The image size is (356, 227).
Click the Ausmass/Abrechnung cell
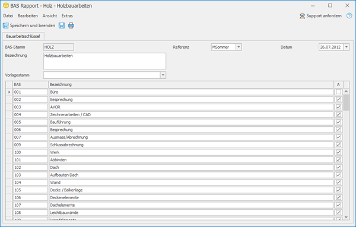click(191, 137)
